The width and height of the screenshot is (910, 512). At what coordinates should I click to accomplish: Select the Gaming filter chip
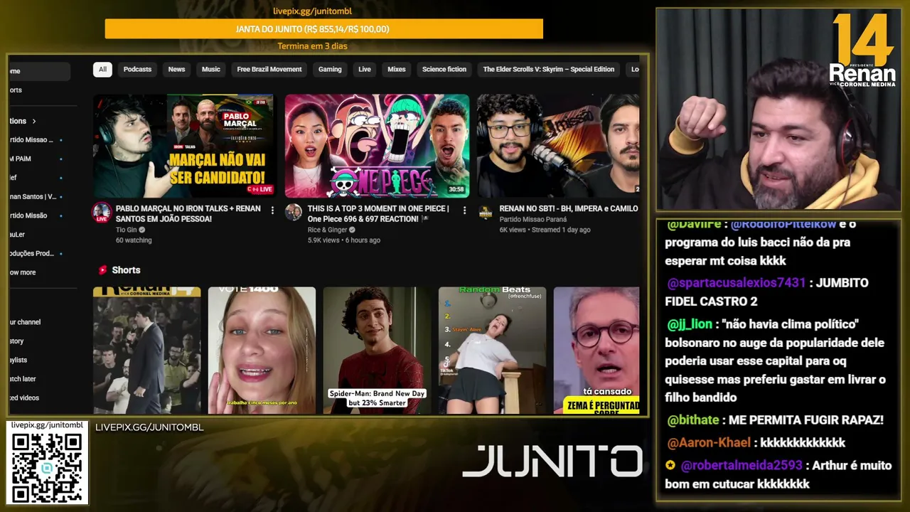(330, 69)
